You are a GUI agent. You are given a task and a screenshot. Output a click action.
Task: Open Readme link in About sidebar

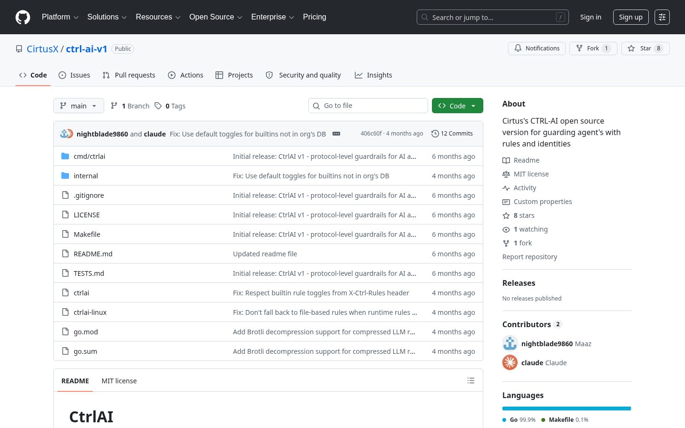coord(521,160)
